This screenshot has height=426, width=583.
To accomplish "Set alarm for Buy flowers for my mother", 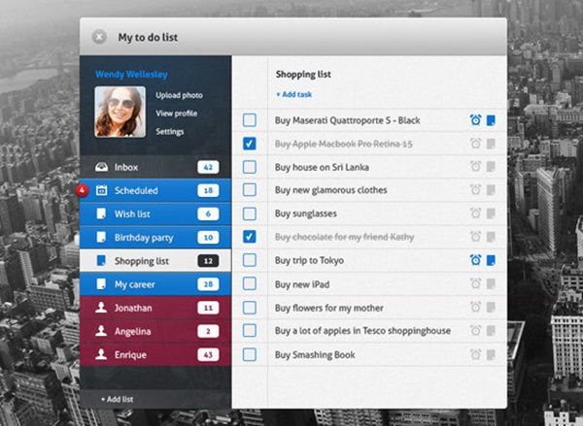I will 475,308.
